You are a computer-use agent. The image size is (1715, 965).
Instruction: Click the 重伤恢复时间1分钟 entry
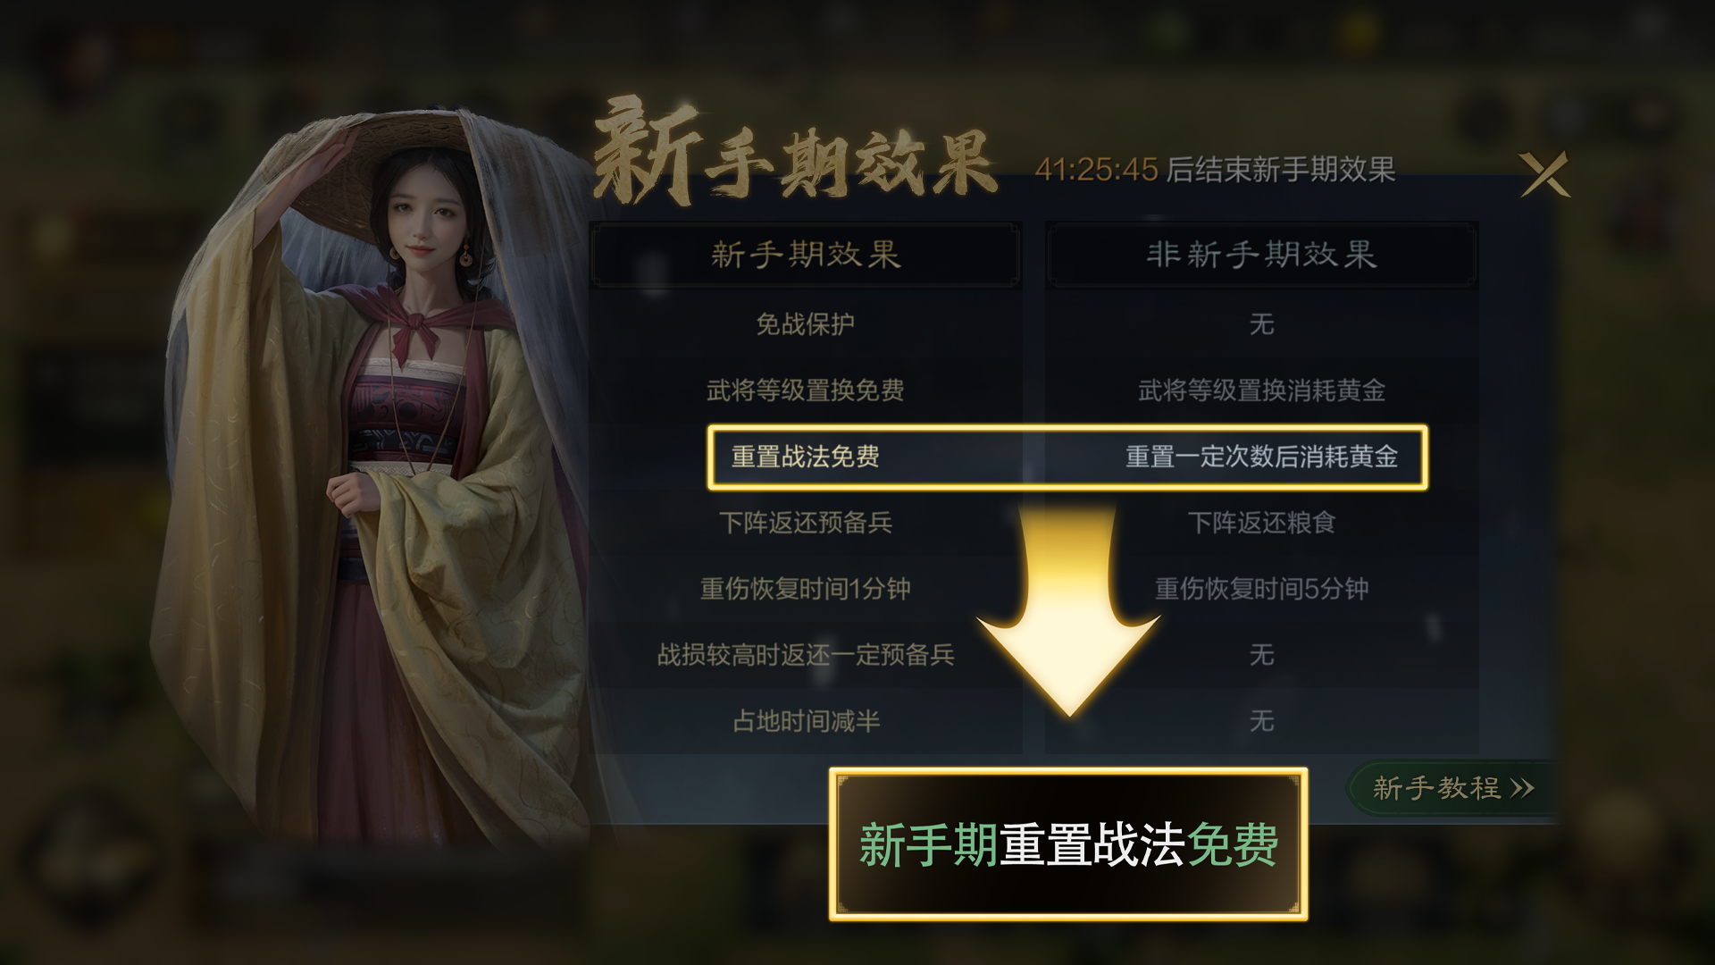[806, 589]
